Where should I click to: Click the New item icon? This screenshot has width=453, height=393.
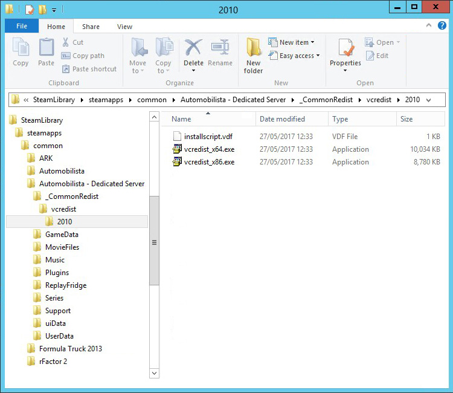click(x=272, y=42)
